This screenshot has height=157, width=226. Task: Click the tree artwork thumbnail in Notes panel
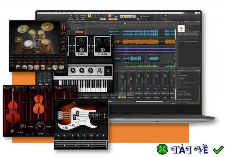[181, 29]
